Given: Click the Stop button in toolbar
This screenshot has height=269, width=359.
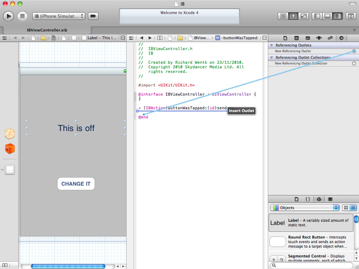Looking at the screenshot, I should pyautogui.click(x=22, y=16).
